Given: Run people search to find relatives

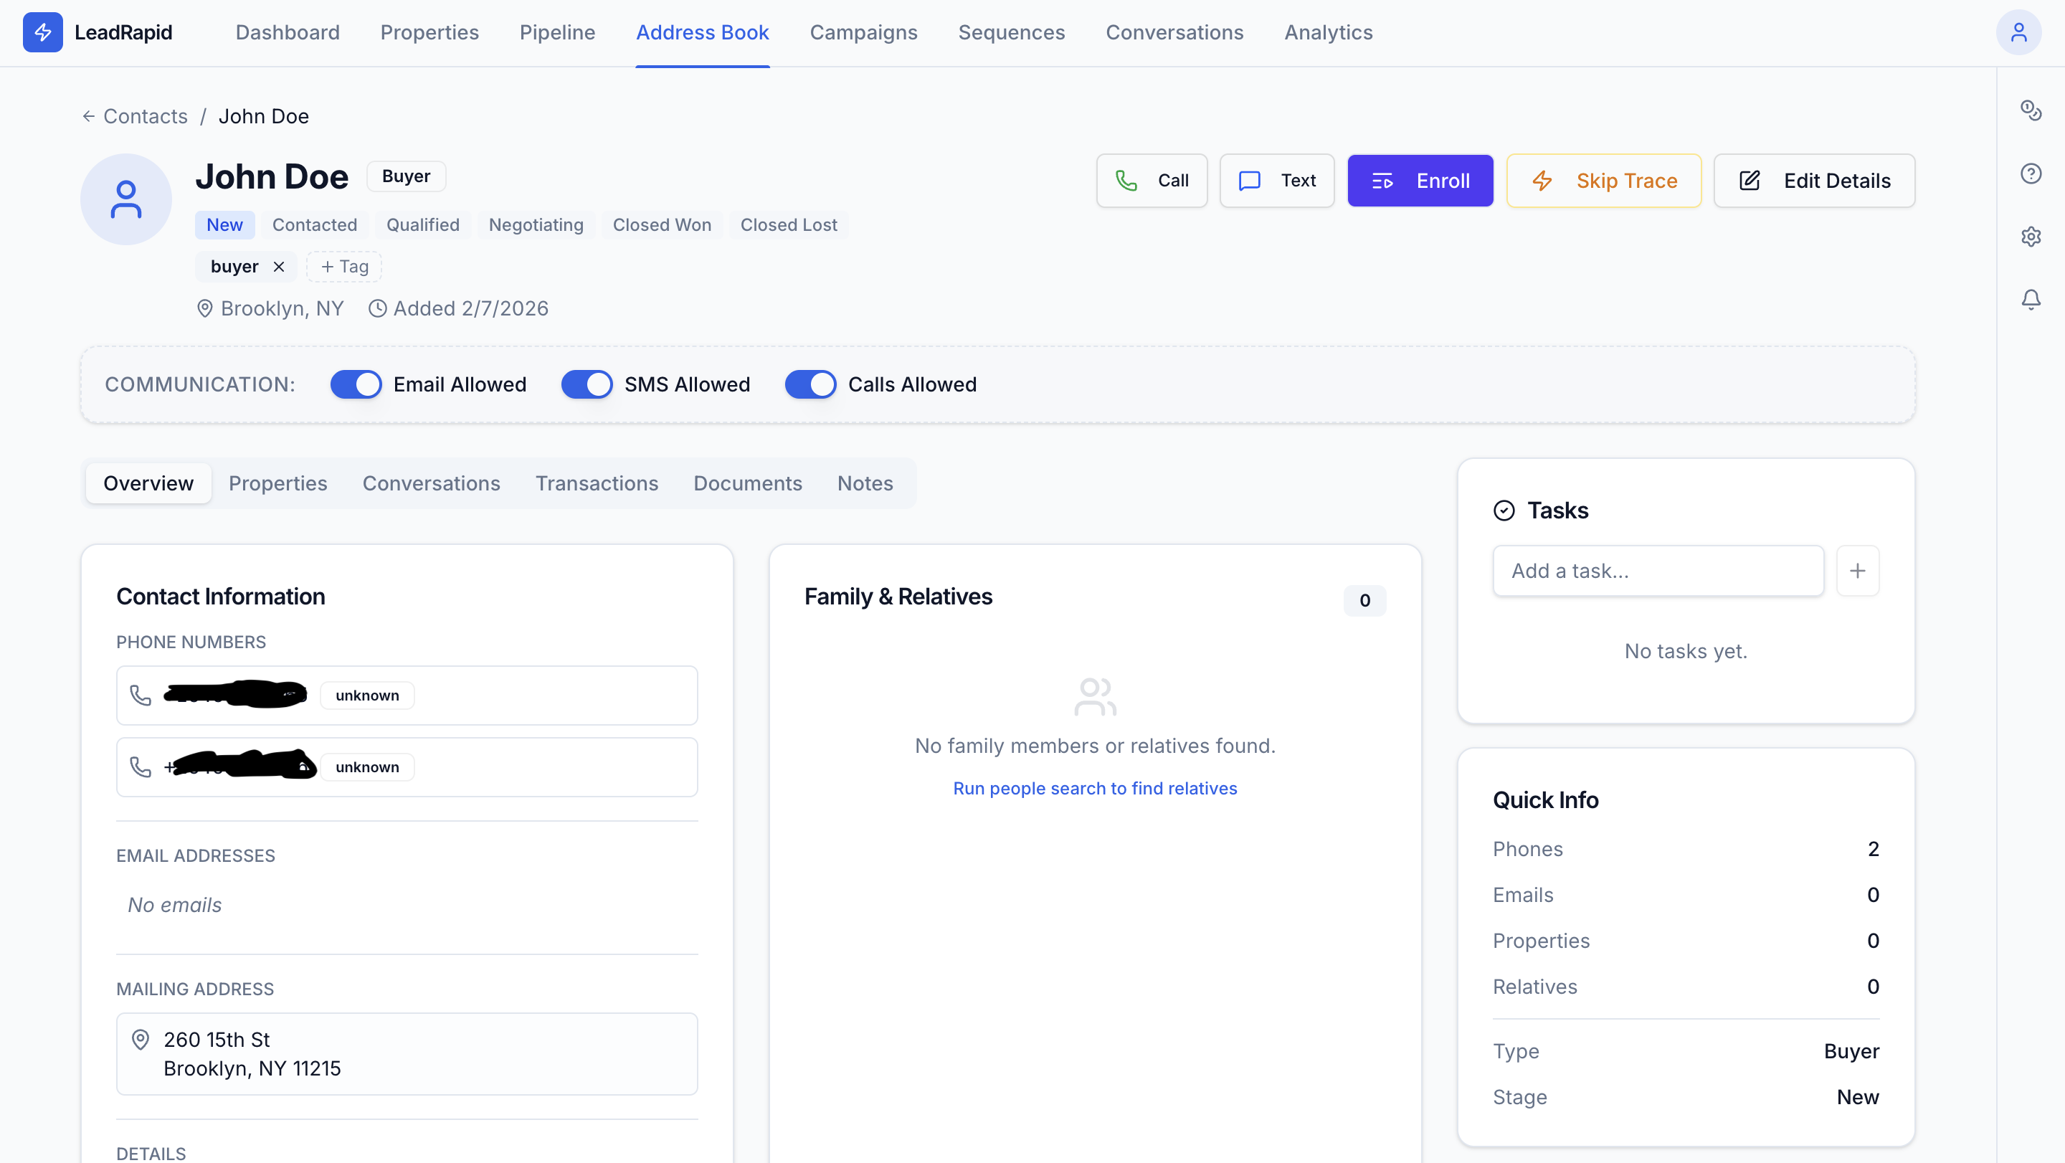Looking at the screenshot, I should (1095, 788).
